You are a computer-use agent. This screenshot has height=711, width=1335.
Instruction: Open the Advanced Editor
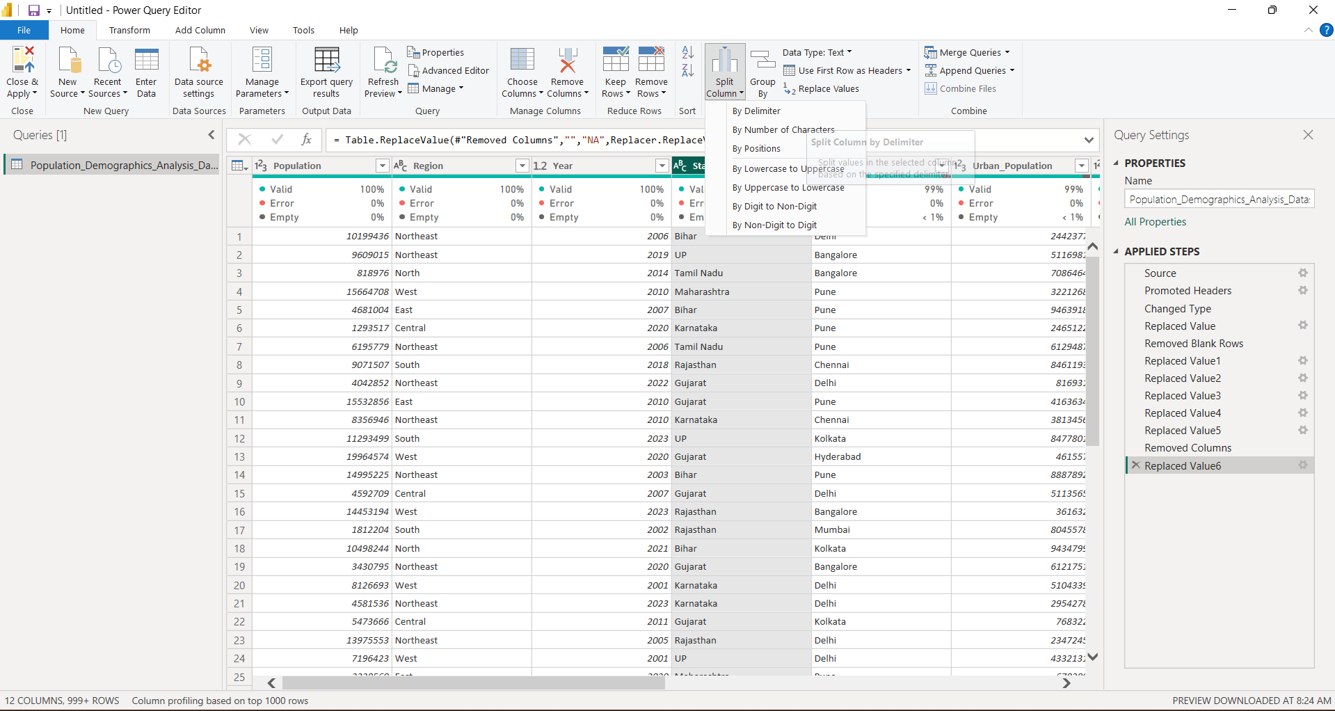coord(448,70)
